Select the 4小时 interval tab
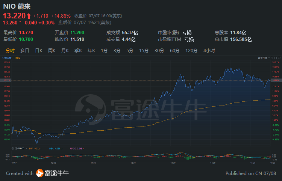The height and width of the screenshot is (181, 282). pyautogui.click(x=209, y=51)
